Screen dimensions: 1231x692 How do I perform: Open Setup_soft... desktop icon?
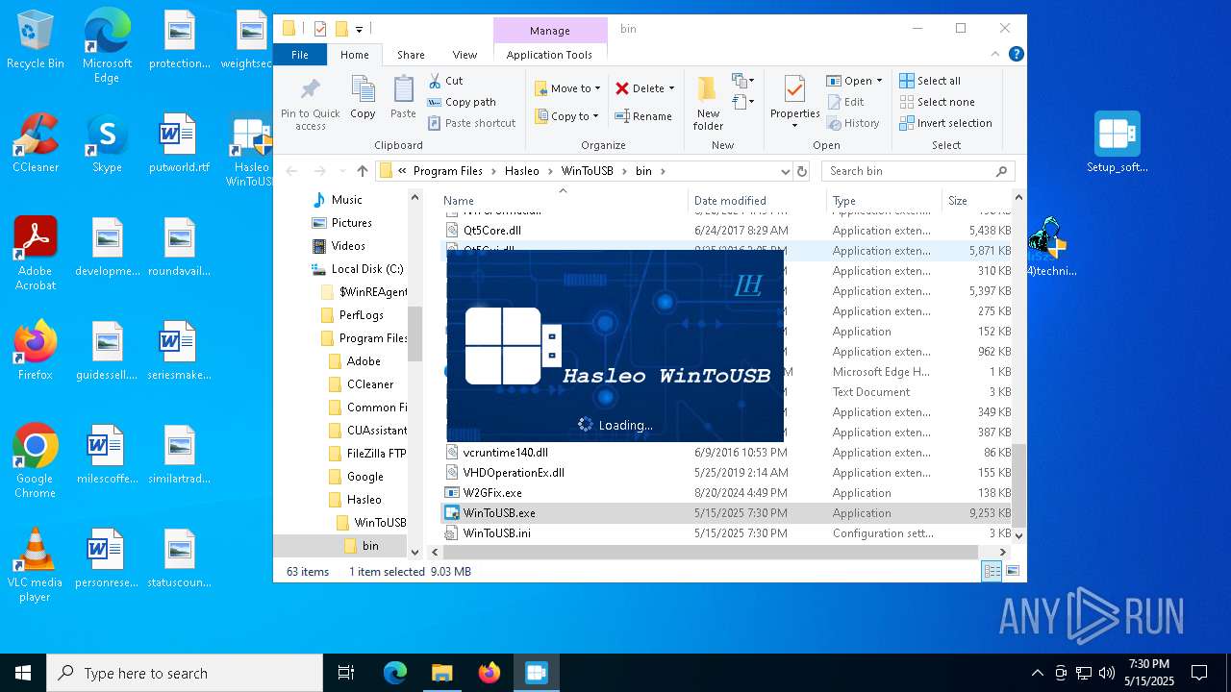click(x=1117, y=142)
